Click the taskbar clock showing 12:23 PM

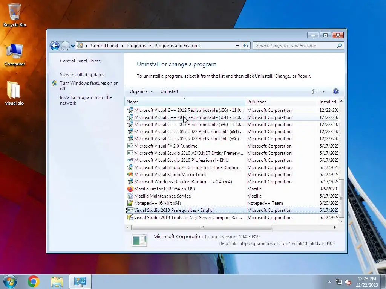[367, 282]
